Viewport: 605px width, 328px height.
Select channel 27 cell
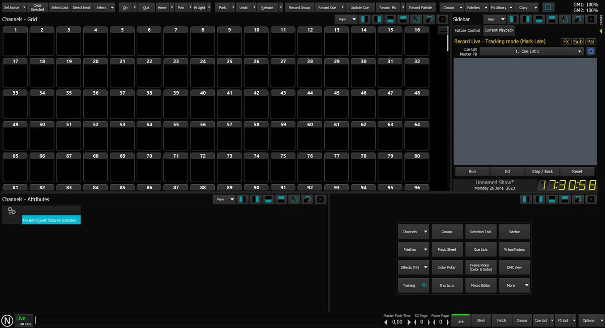[x=283, y=73]
